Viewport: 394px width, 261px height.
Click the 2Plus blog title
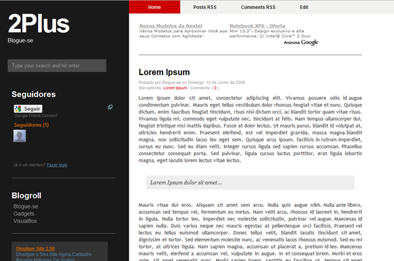(x=39, y=23)
